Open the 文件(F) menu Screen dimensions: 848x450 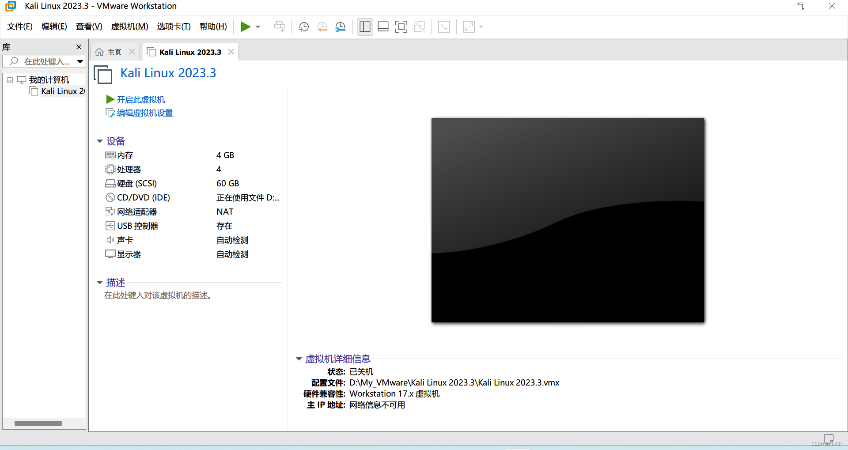pyautogui.click(x=20, y=26)
